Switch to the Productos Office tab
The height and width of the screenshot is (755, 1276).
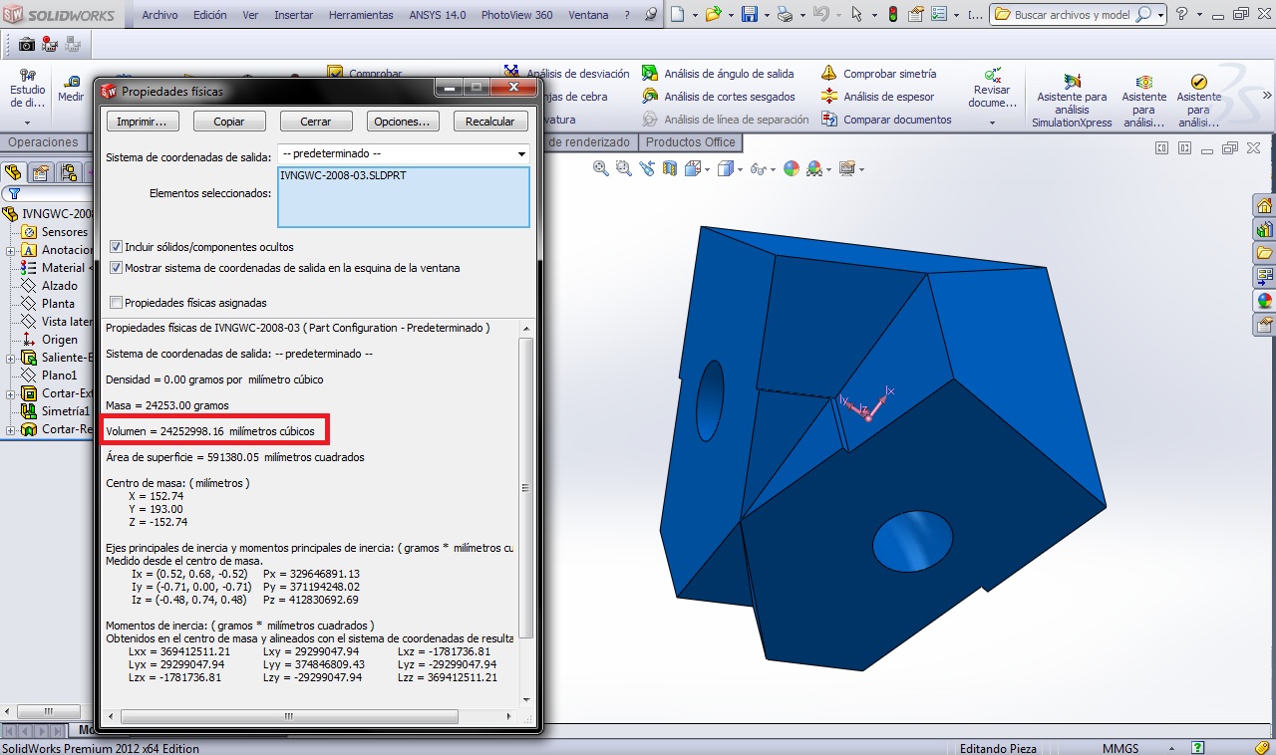(x=690, y=142)
